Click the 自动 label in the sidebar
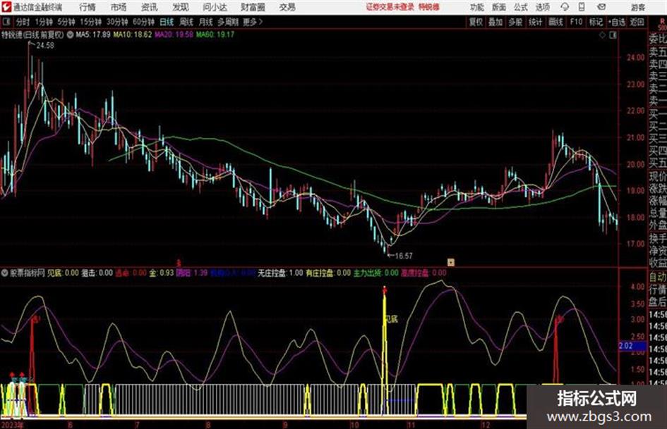 [x=658, y=277]
